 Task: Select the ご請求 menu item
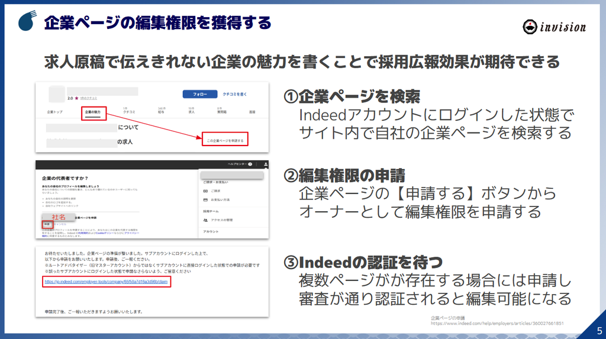pyautogui.click(x=215, y=191)
